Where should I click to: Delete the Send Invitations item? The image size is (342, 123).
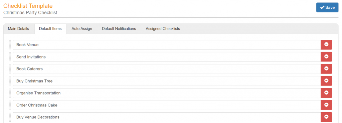326,57
